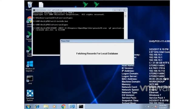Open the Osprey POS desktop shortcut
Screen dimensions: 194x109
29,37
